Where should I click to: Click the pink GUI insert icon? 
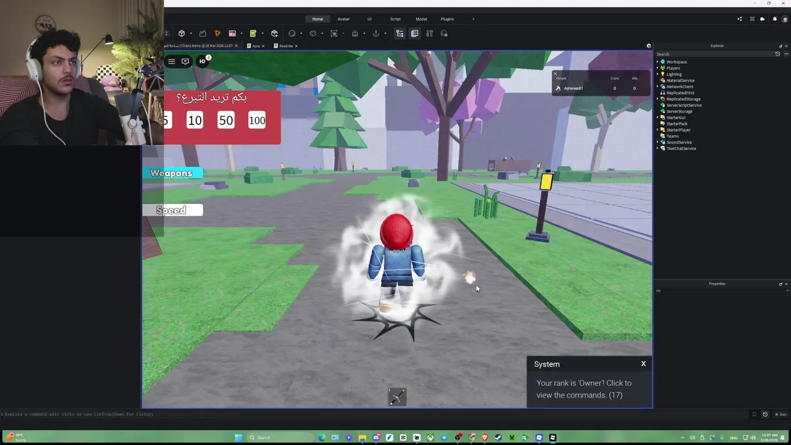(232, 33)
